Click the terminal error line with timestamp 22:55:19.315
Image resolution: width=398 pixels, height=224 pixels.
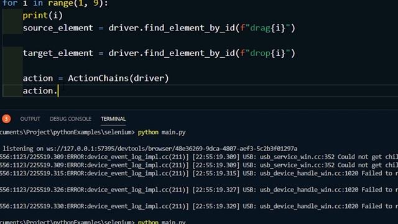(x=199, y=174)
